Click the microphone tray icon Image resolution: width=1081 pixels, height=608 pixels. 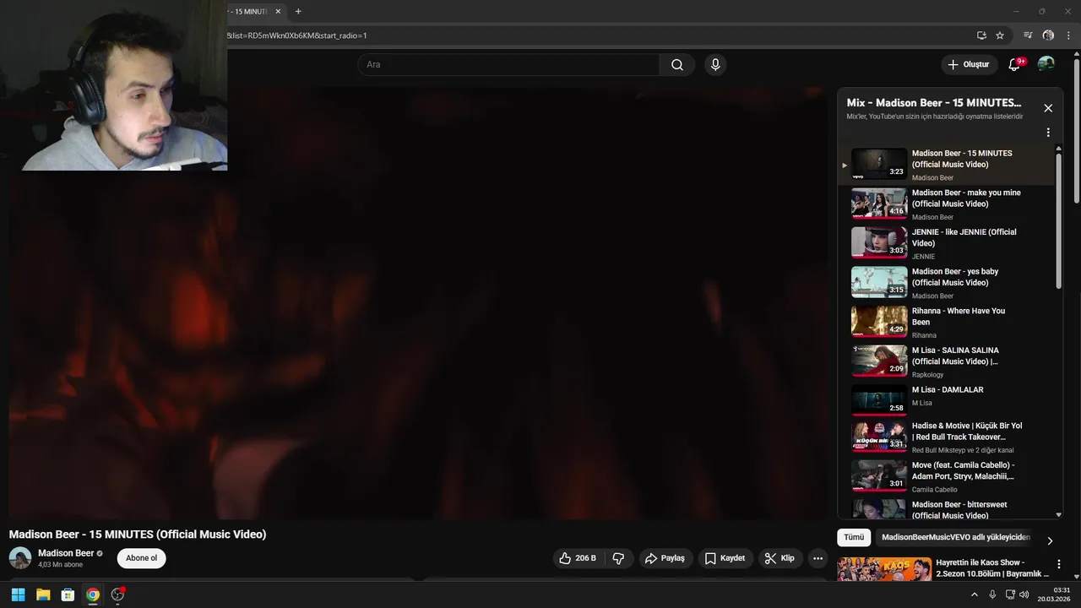[x=992, y=594]
